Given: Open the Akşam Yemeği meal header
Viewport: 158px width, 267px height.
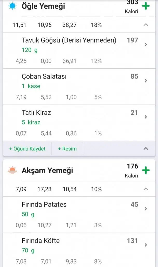Looking at the screenshot, I should coord(47,171).
